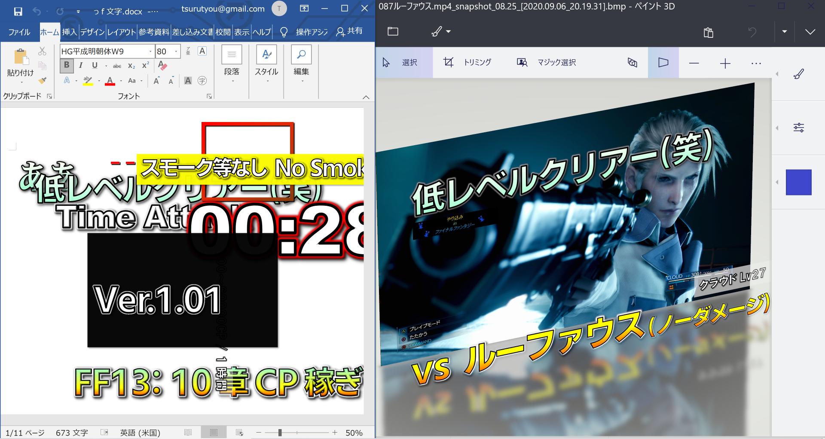Toggle Underline text formatting
This screenshot has width=825, height=439.
coord(95,66)
